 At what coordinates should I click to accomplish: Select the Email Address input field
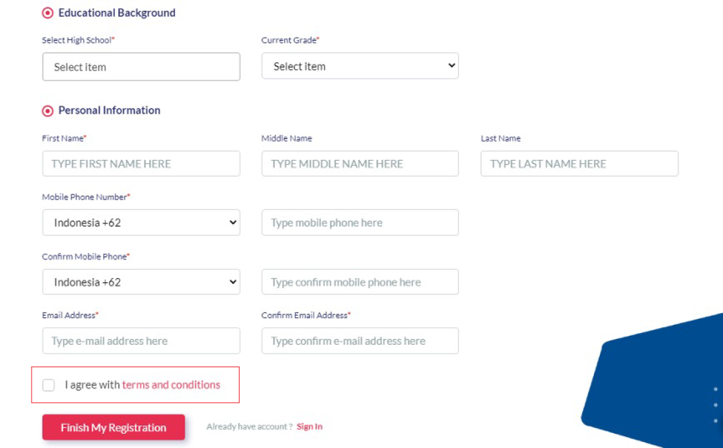tap(141, 341)
